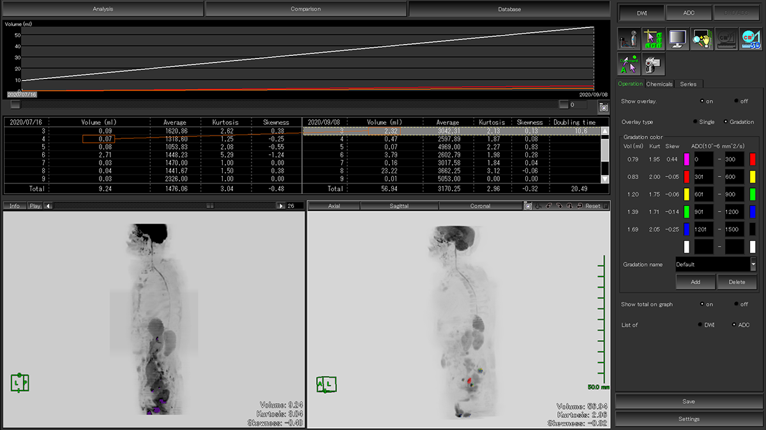Switch right viewer to Axial view

click(334, 206)
